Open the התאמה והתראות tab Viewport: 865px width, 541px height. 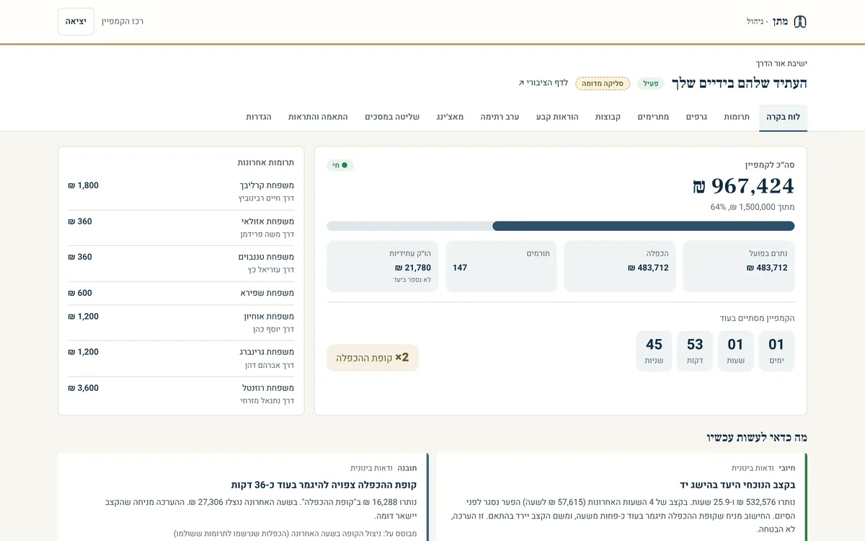coord(318,117)
